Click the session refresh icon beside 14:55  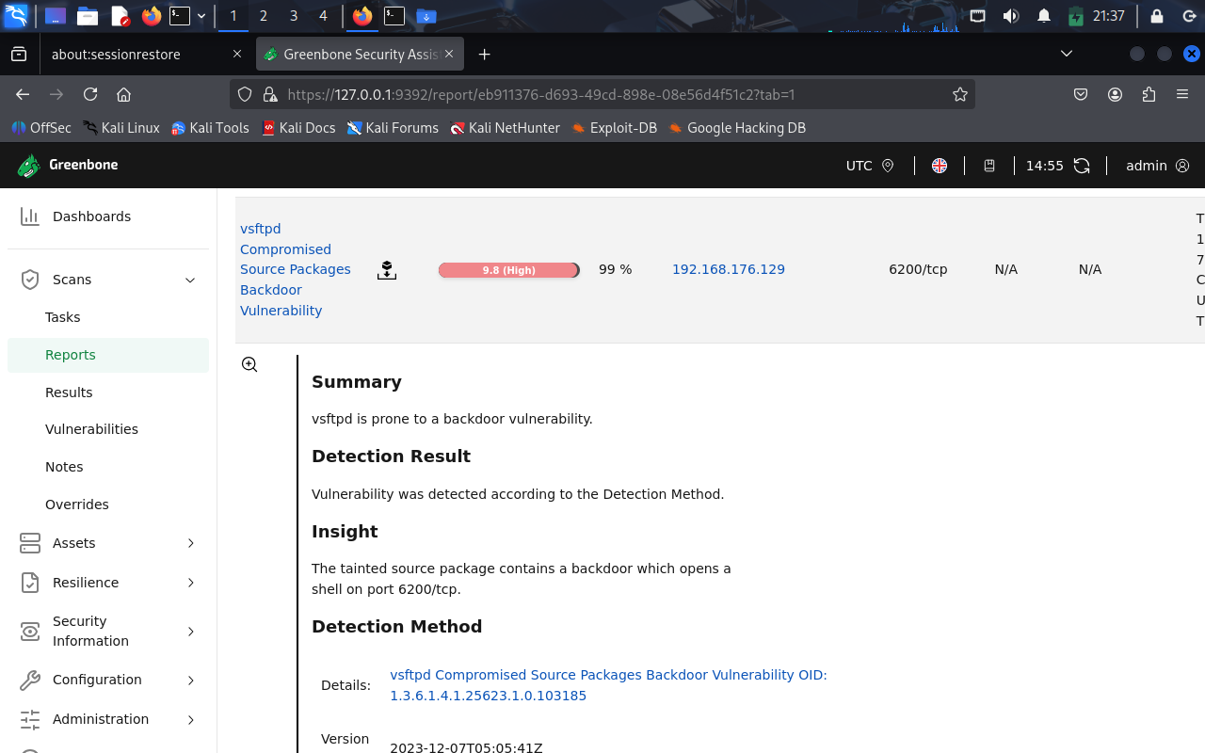(x=1082, y=166)
